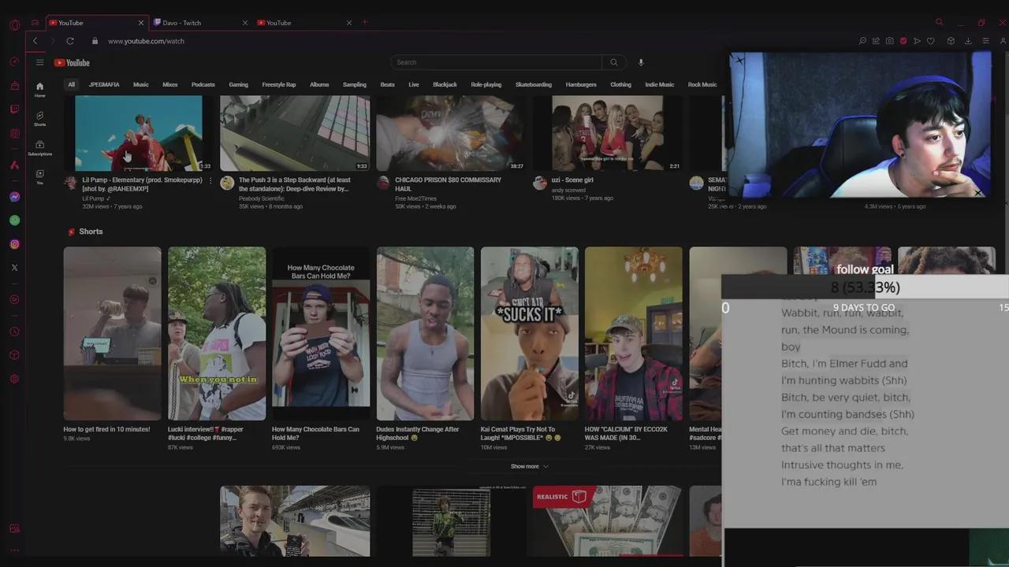
Task: Click the address bar padlock icon
Action: point(95,41)
